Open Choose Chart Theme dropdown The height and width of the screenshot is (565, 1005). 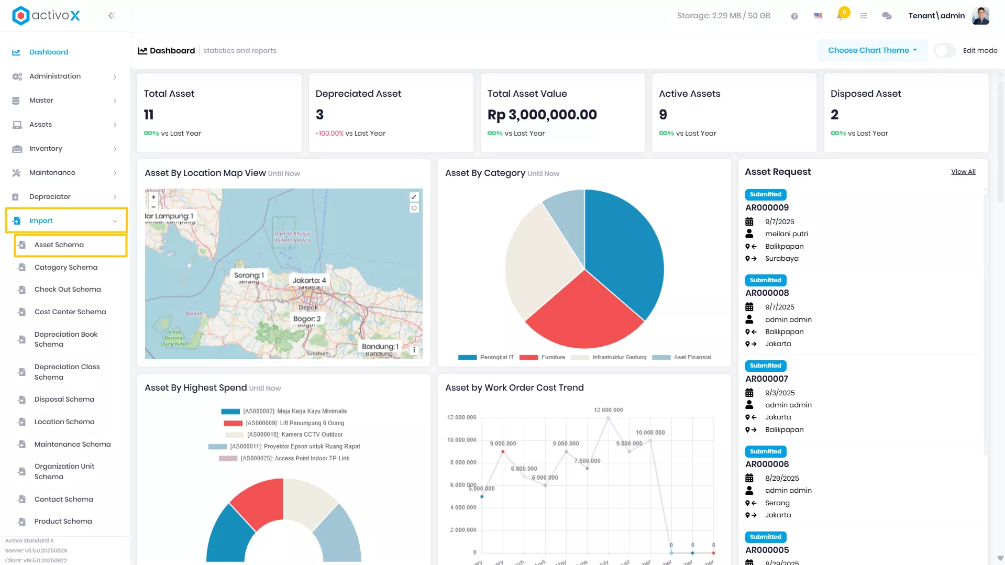coord(873,51)
